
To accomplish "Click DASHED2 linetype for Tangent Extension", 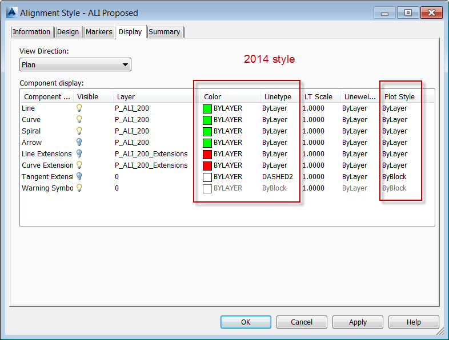I will pos(278,177).
